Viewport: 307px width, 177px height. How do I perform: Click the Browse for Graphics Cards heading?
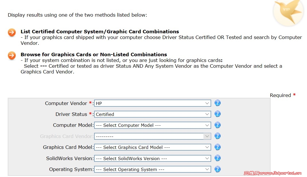point(94,55)
